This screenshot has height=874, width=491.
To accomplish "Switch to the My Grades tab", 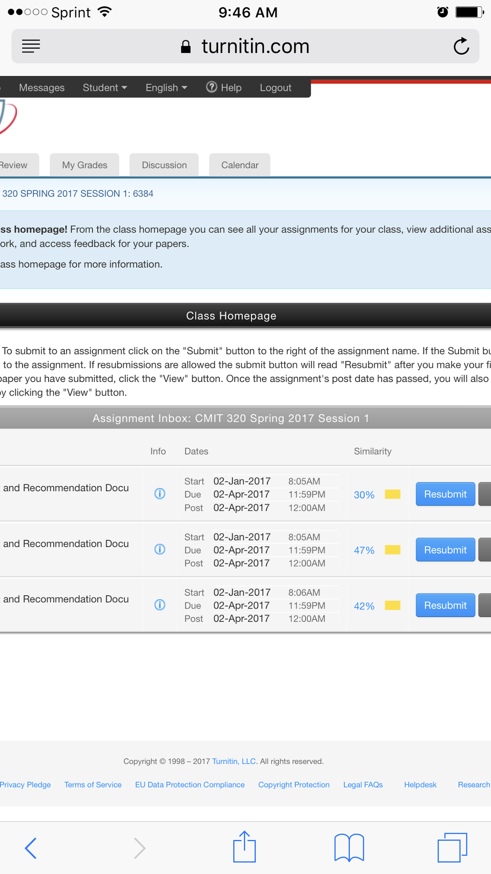I will (84, 165).
